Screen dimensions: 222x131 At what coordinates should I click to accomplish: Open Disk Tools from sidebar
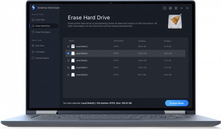(x=38, y=46)
